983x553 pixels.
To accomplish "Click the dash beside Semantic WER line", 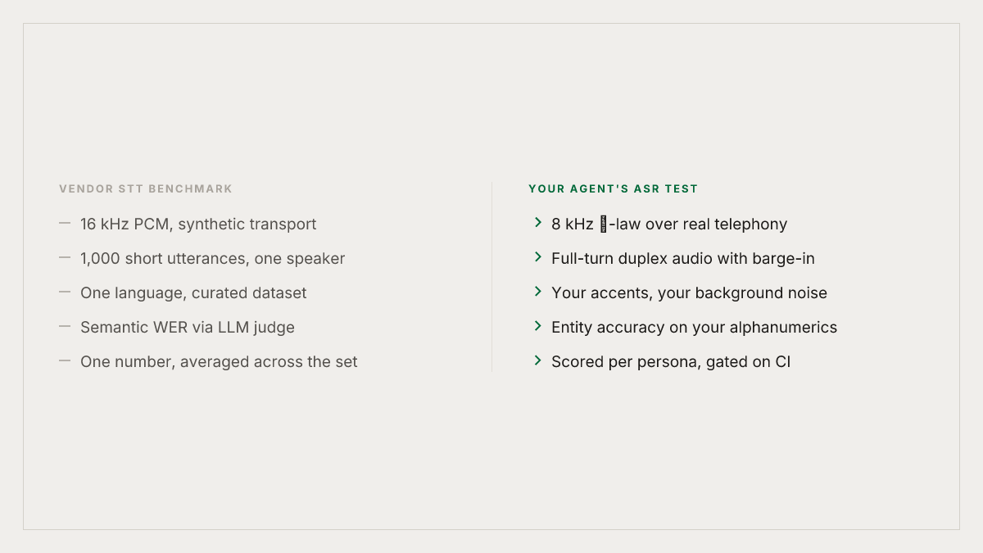I will click(x=65, y=327).
